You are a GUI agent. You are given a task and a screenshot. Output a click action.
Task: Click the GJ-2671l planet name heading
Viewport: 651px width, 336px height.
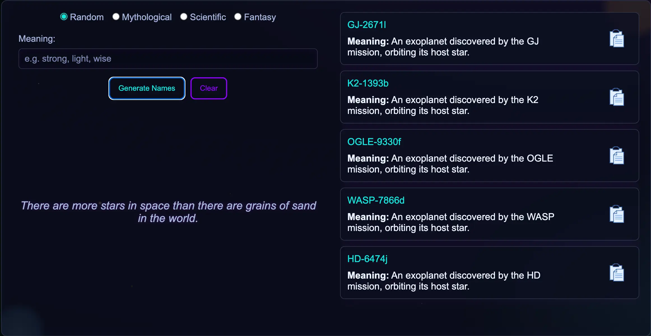366,25
